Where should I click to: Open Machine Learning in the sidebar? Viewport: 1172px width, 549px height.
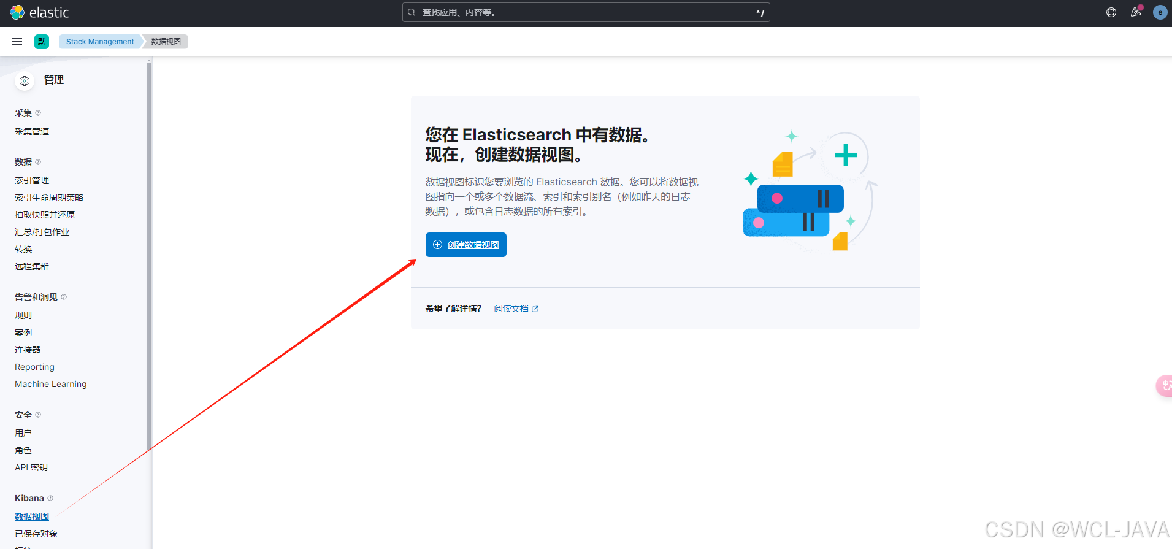coord(51,384)
